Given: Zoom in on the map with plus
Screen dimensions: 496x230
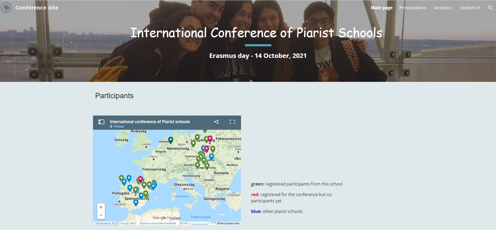Looking at the screenshot, I should 101,207.
